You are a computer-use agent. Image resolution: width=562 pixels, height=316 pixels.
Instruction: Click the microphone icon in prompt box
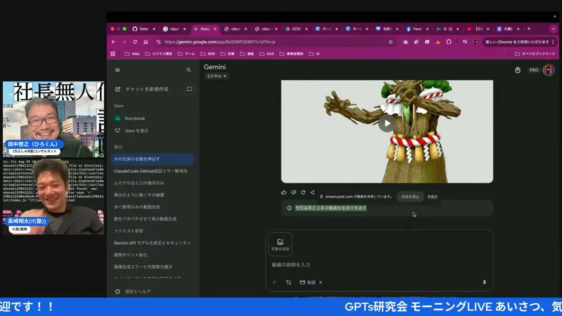pyautogui.click(x=484, y=282)
